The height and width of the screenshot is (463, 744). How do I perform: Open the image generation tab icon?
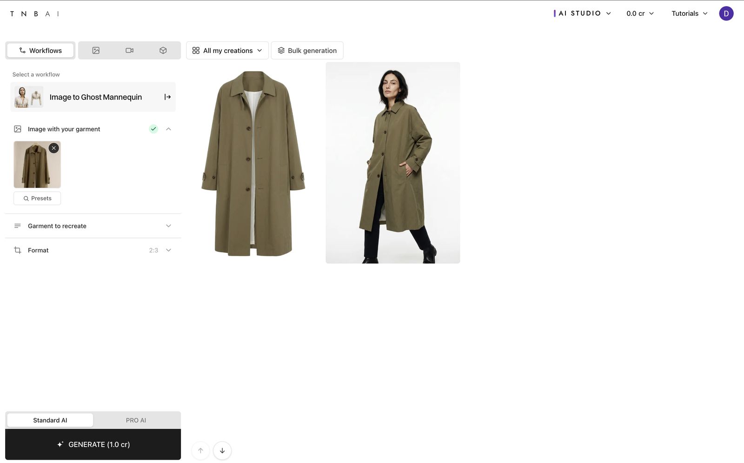[96, 50]
